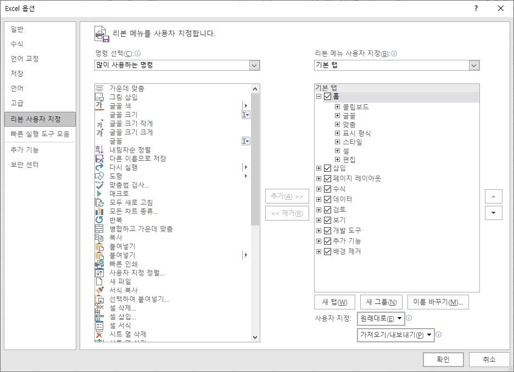Click the 이름 바꾸기 button

438,302
